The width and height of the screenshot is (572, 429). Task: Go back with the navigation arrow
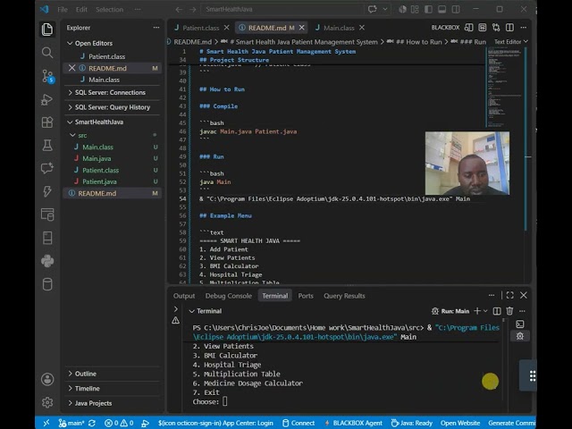[x=179, y=10]
